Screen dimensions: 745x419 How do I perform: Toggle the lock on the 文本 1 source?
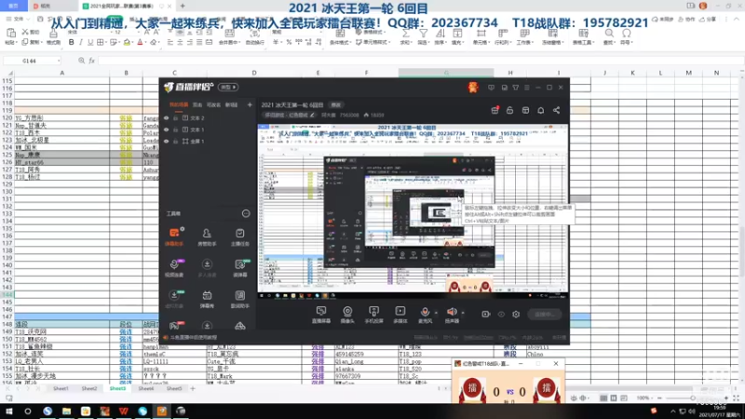click(x=176, y=129)
